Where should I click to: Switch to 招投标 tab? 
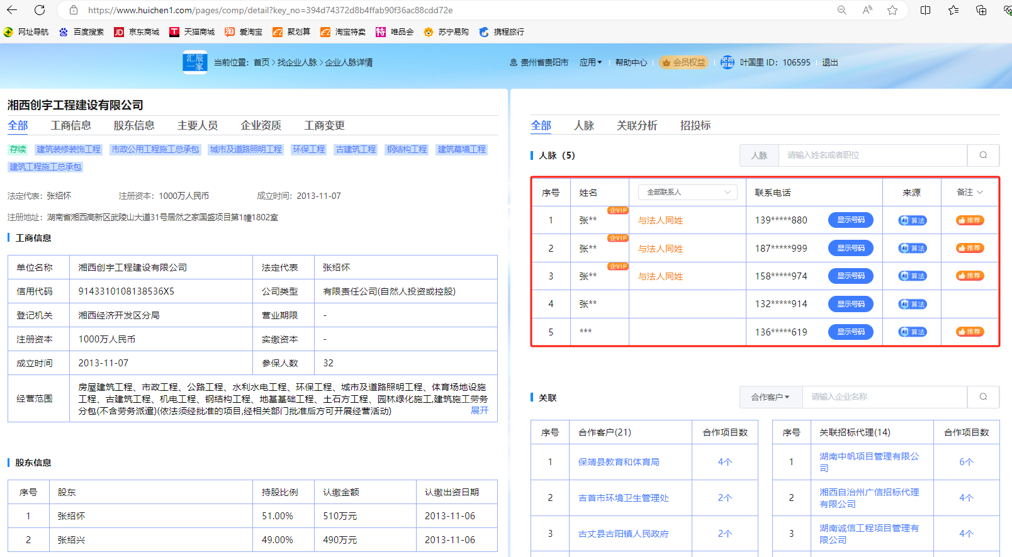[x=695, y=125]
